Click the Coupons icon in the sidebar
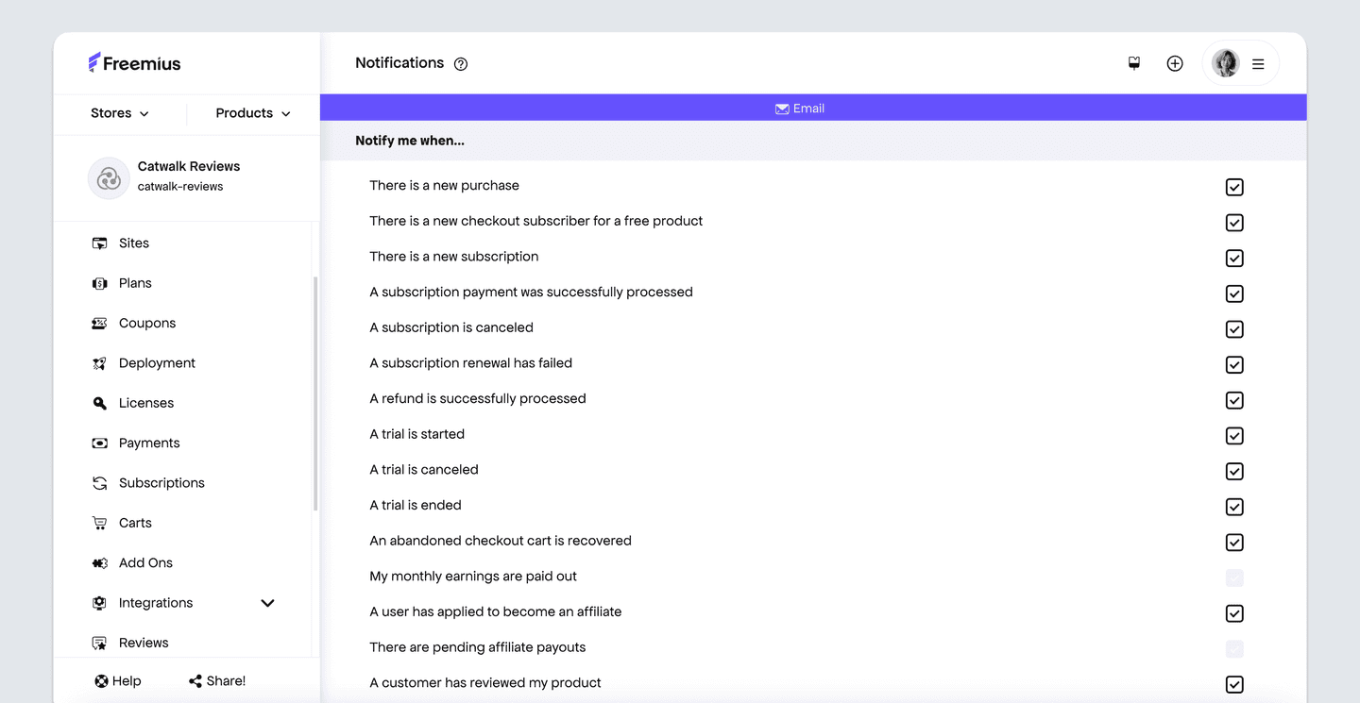Viewport: 1360px width, 703px height. click(x=99, y=323)
